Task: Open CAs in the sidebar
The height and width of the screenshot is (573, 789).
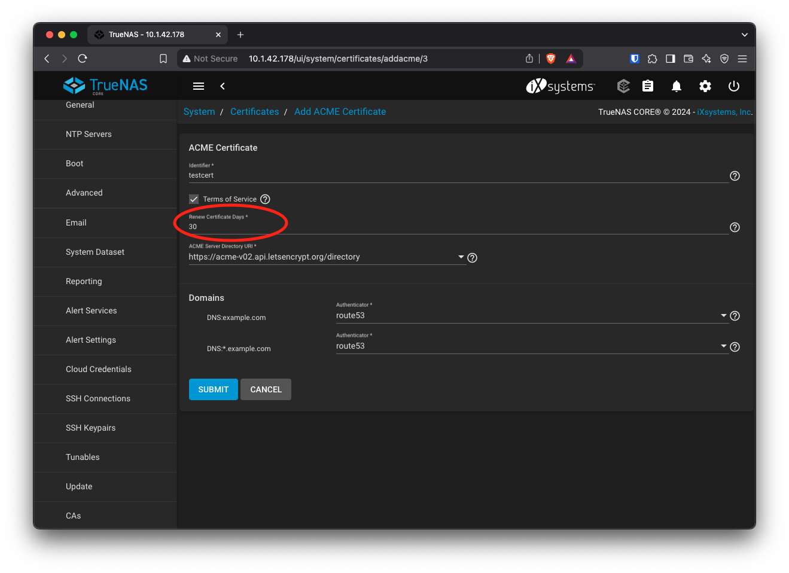Action: coord(105,515)
